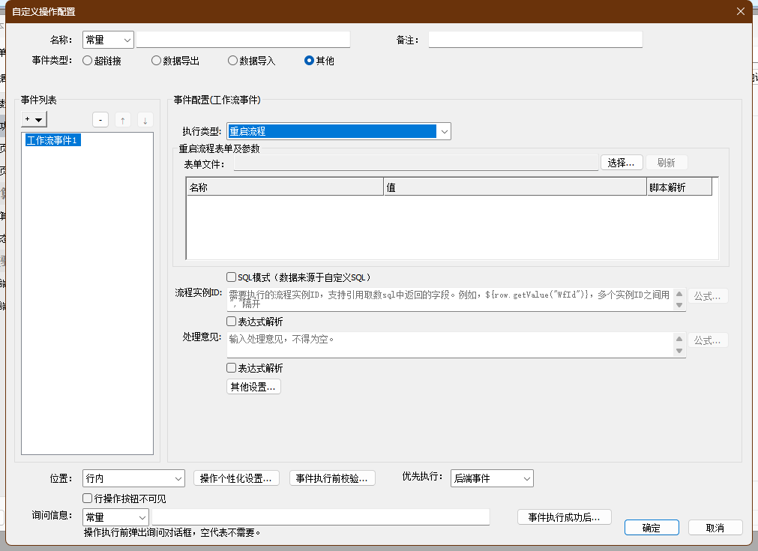
Task: Click the move event up arrow
Action: point(123,120)
